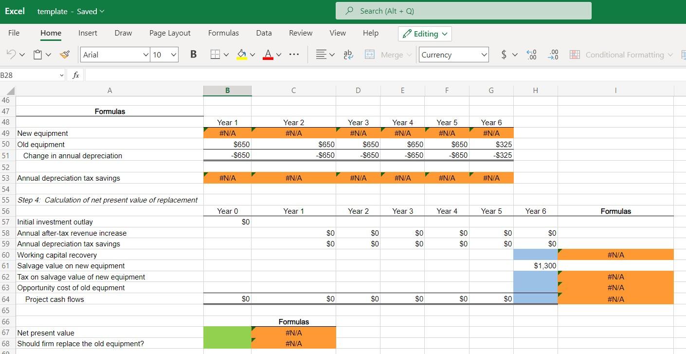Viewport: 686px width, 354px height.
Task: Select the $325 Old equipment Year 6 cell
Action: [x=491, y=145]
